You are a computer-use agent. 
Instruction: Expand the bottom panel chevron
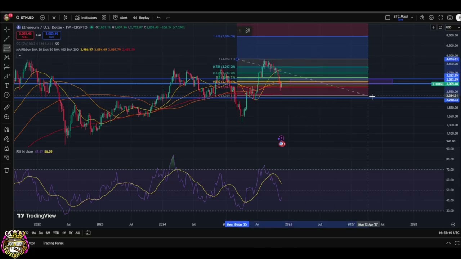(448, 243)
